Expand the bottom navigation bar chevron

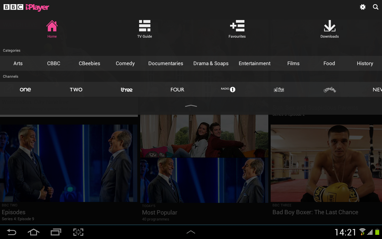pyautogui.click(x=191, y=232)
